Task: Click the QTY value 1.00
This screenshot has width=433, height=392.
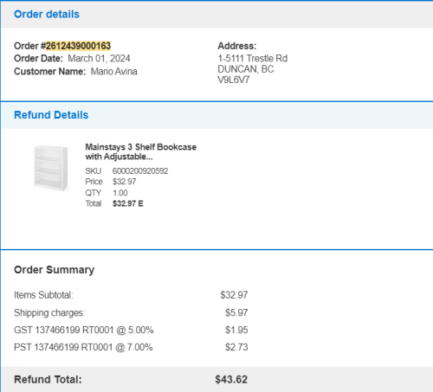Action: click(x=120, y=193)
